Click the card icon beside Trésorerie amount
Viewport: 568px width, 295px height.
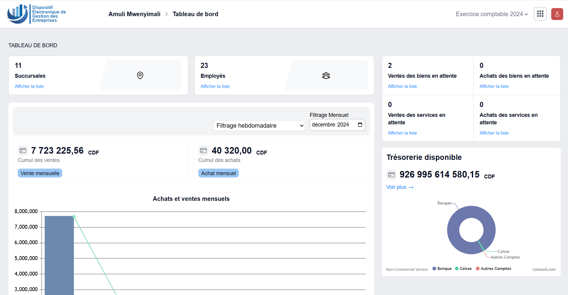point(391,174)
